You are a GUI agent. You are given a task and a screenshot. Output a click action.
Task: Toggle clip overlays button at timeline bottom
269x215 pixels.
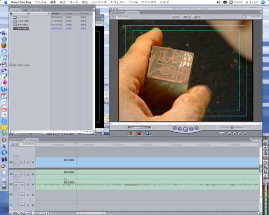point(22,213)
